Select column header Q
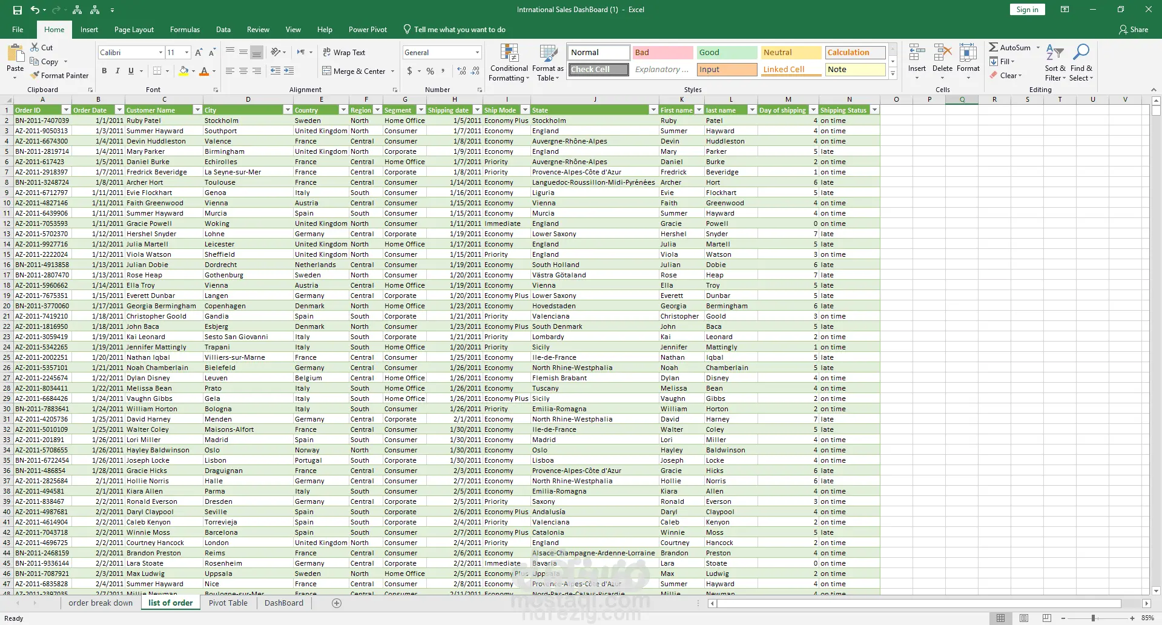Viewport: 1162px width, 625px height. coord(962,99)
